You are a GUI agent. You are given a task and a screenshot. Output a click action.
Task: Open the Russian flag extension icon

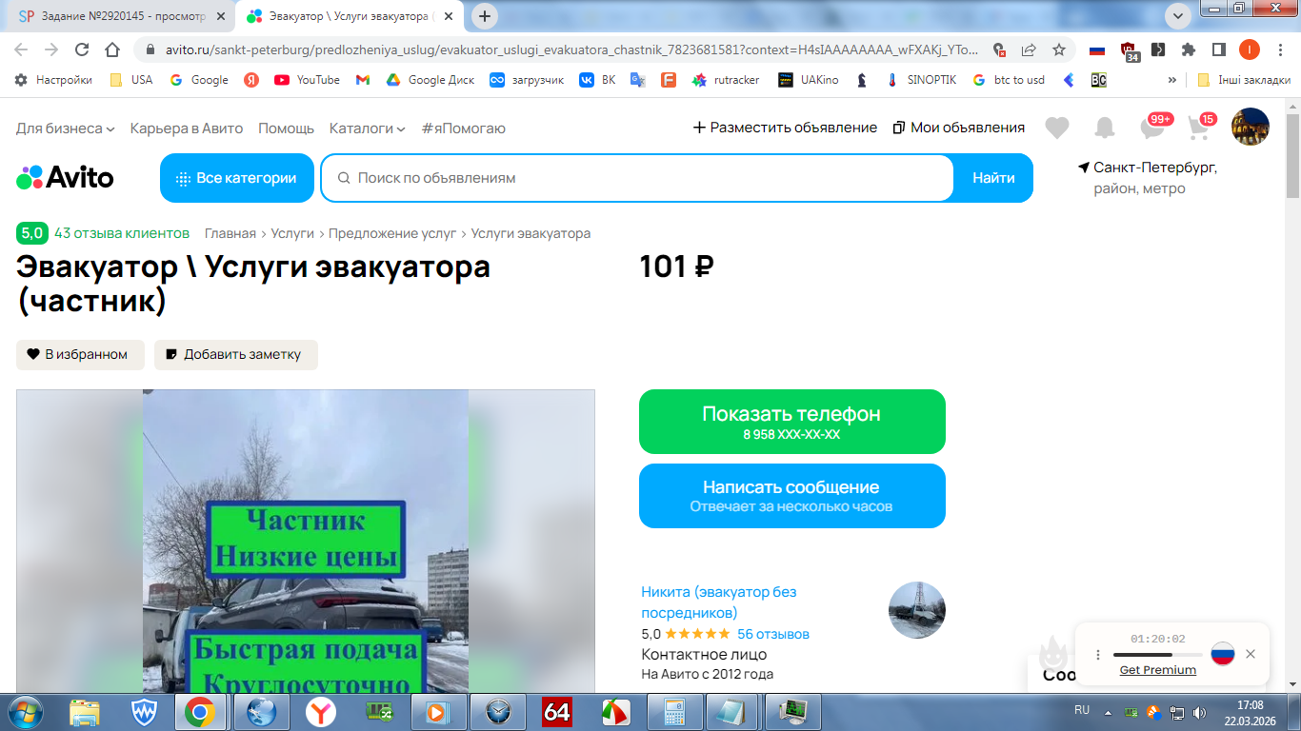pyautogui.click(x=1097, y=49)
